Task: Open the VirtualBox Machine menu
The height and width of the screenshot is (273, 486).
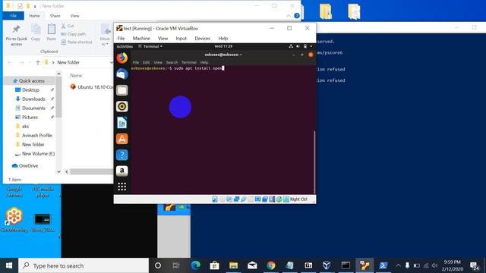Action: [x=141, y=39]
